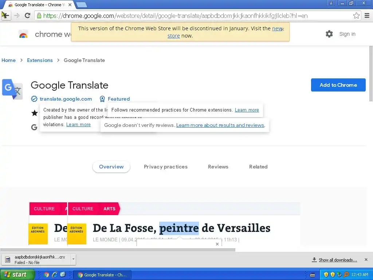Viewport: 373px width, 280px height.
Task: Open the settings gear icon
Action: tap(329, 34)
